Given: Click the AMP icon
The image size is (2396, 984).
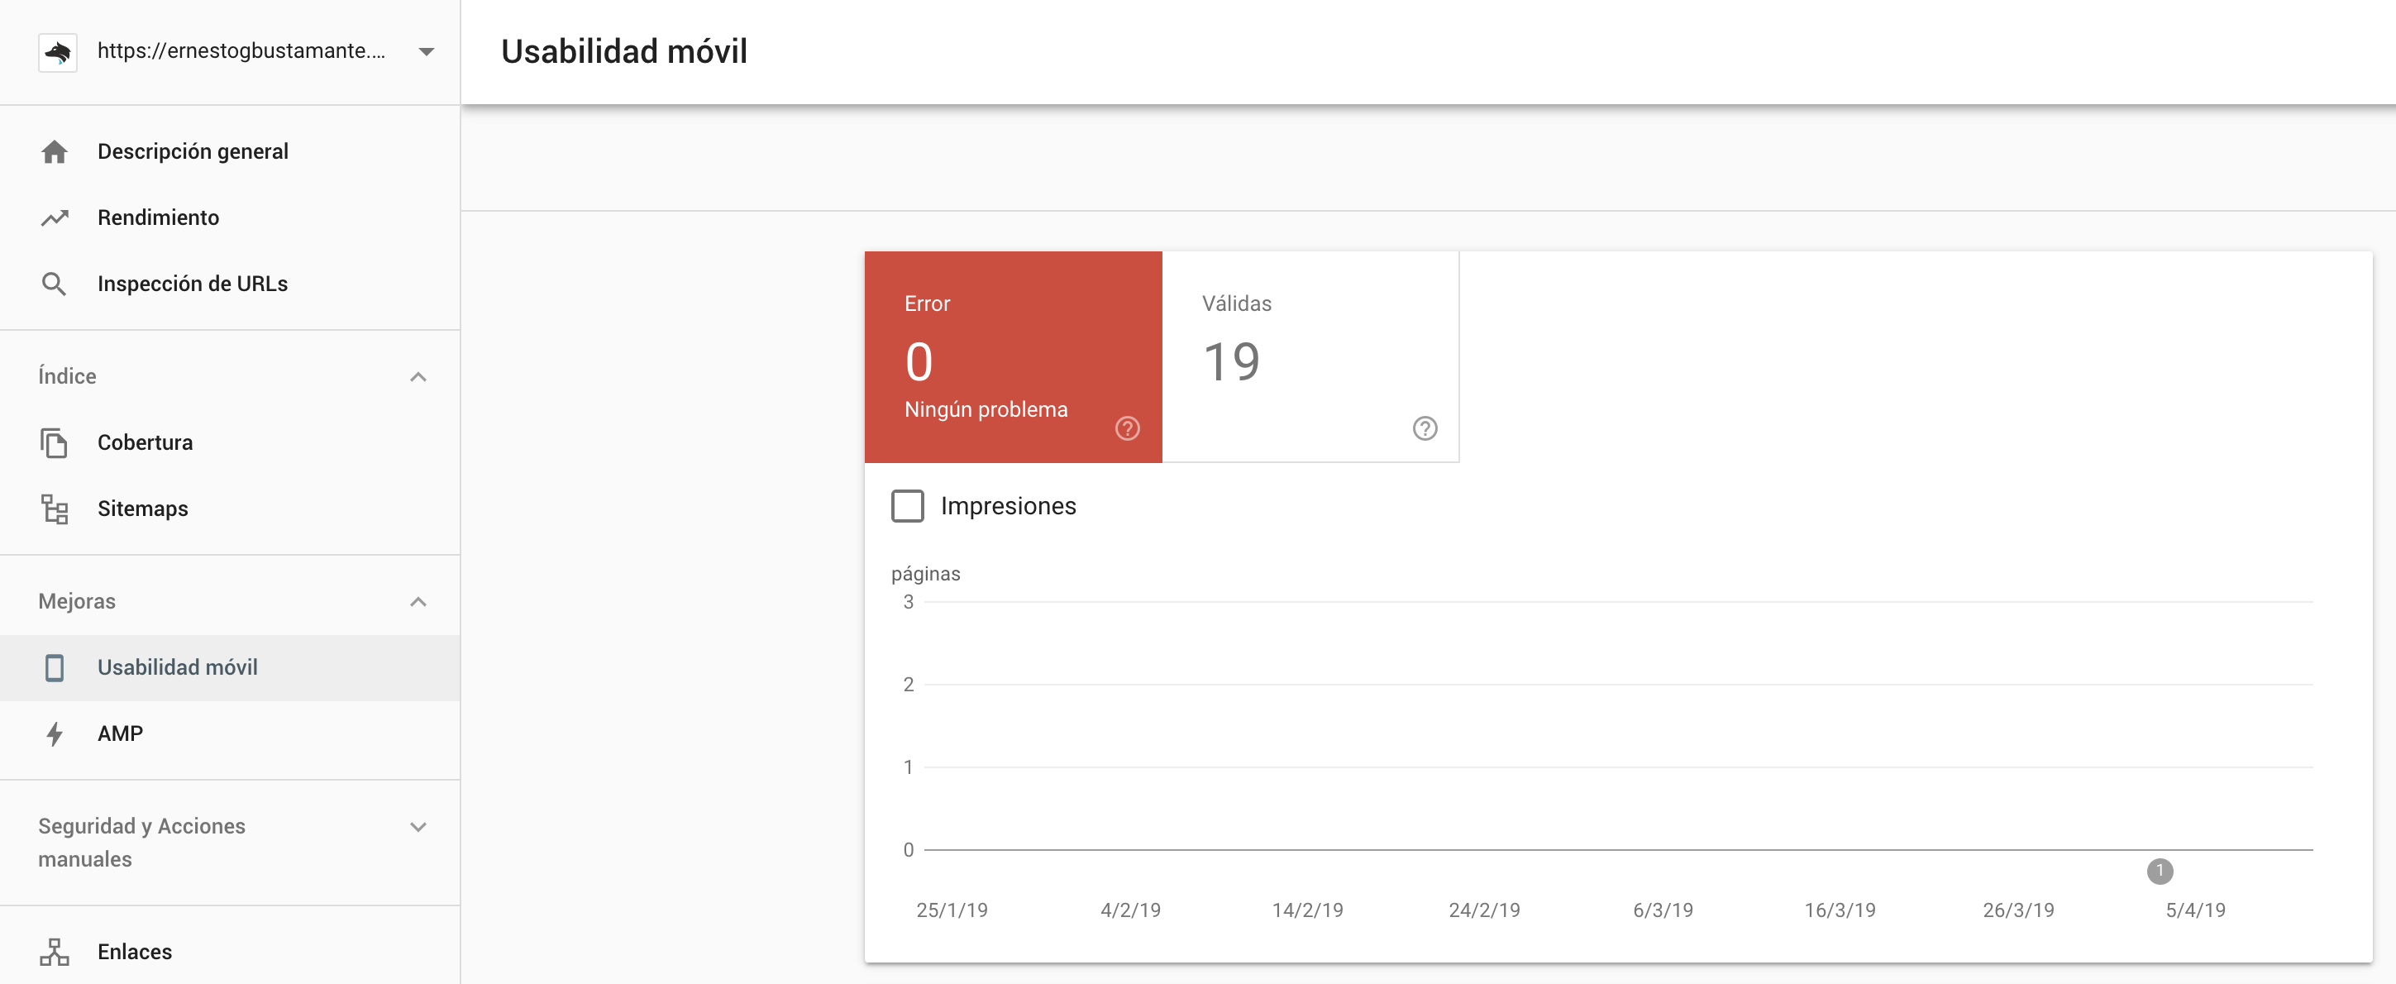Looking at the screenshot, I should tap(55, 733).
